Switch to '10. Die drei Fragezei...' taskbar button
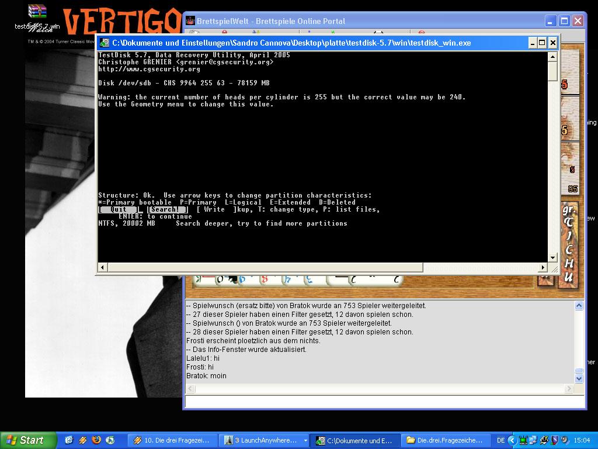Image resolution: width=598 pixels, height=449 pixels. pyautogui.click(x=172, y=440)
